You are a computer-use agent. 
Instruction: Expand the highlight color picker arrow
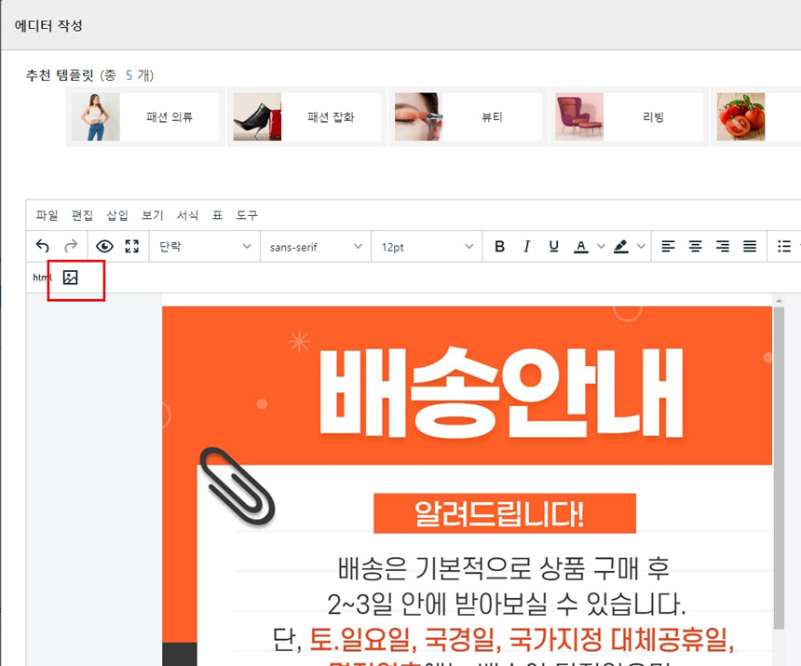pos(641,246)
